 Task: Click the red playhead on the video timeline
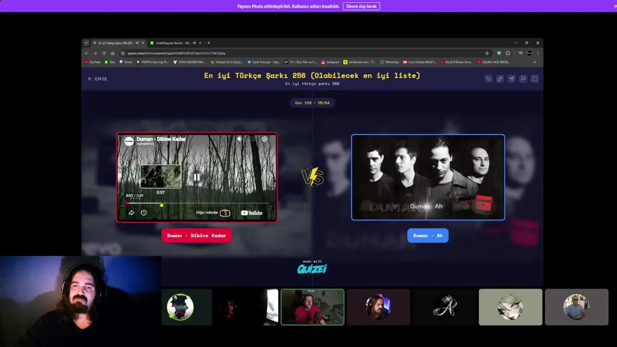[127, 203]
